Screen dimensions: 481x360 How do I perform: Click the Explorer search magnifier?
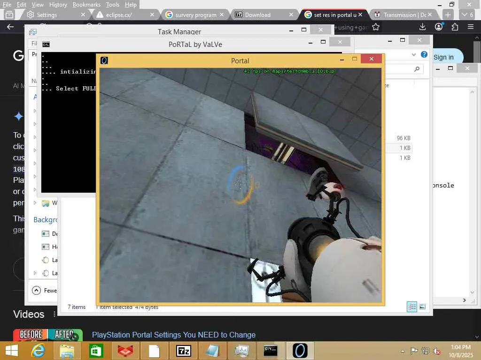pos(417,69)
